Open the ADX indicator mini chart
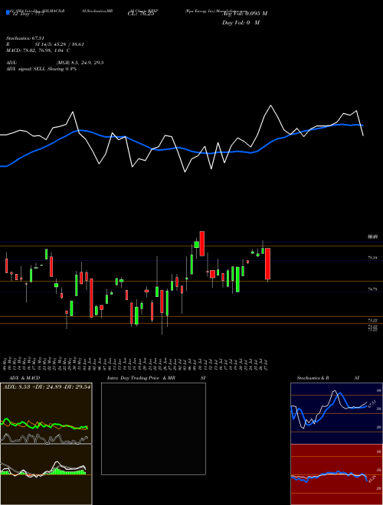This screenshot has height=505, width=383. (x=46, y=413)
